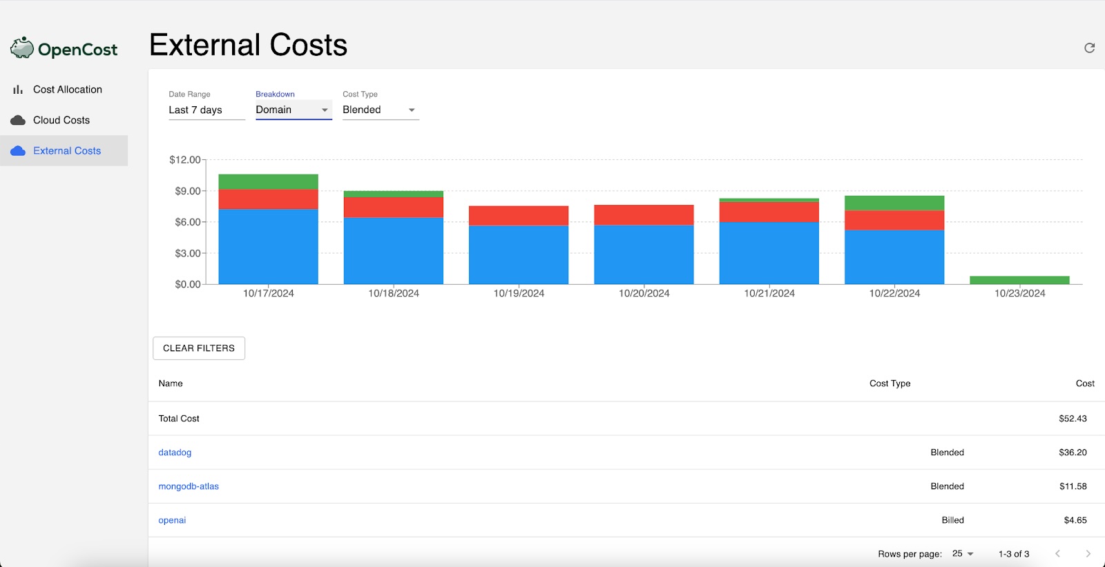Go to the next table page arrow

[x=1088, y=554]
